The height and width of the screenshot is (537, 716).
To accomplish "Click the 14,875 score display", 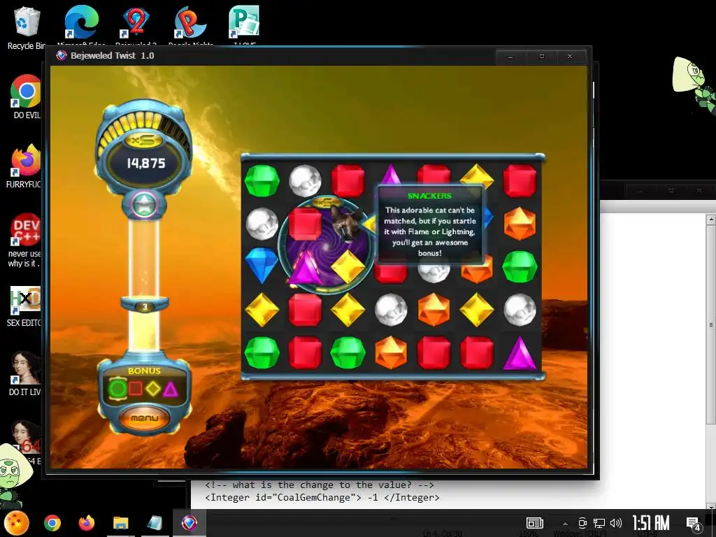I will (x=145, y=164).
